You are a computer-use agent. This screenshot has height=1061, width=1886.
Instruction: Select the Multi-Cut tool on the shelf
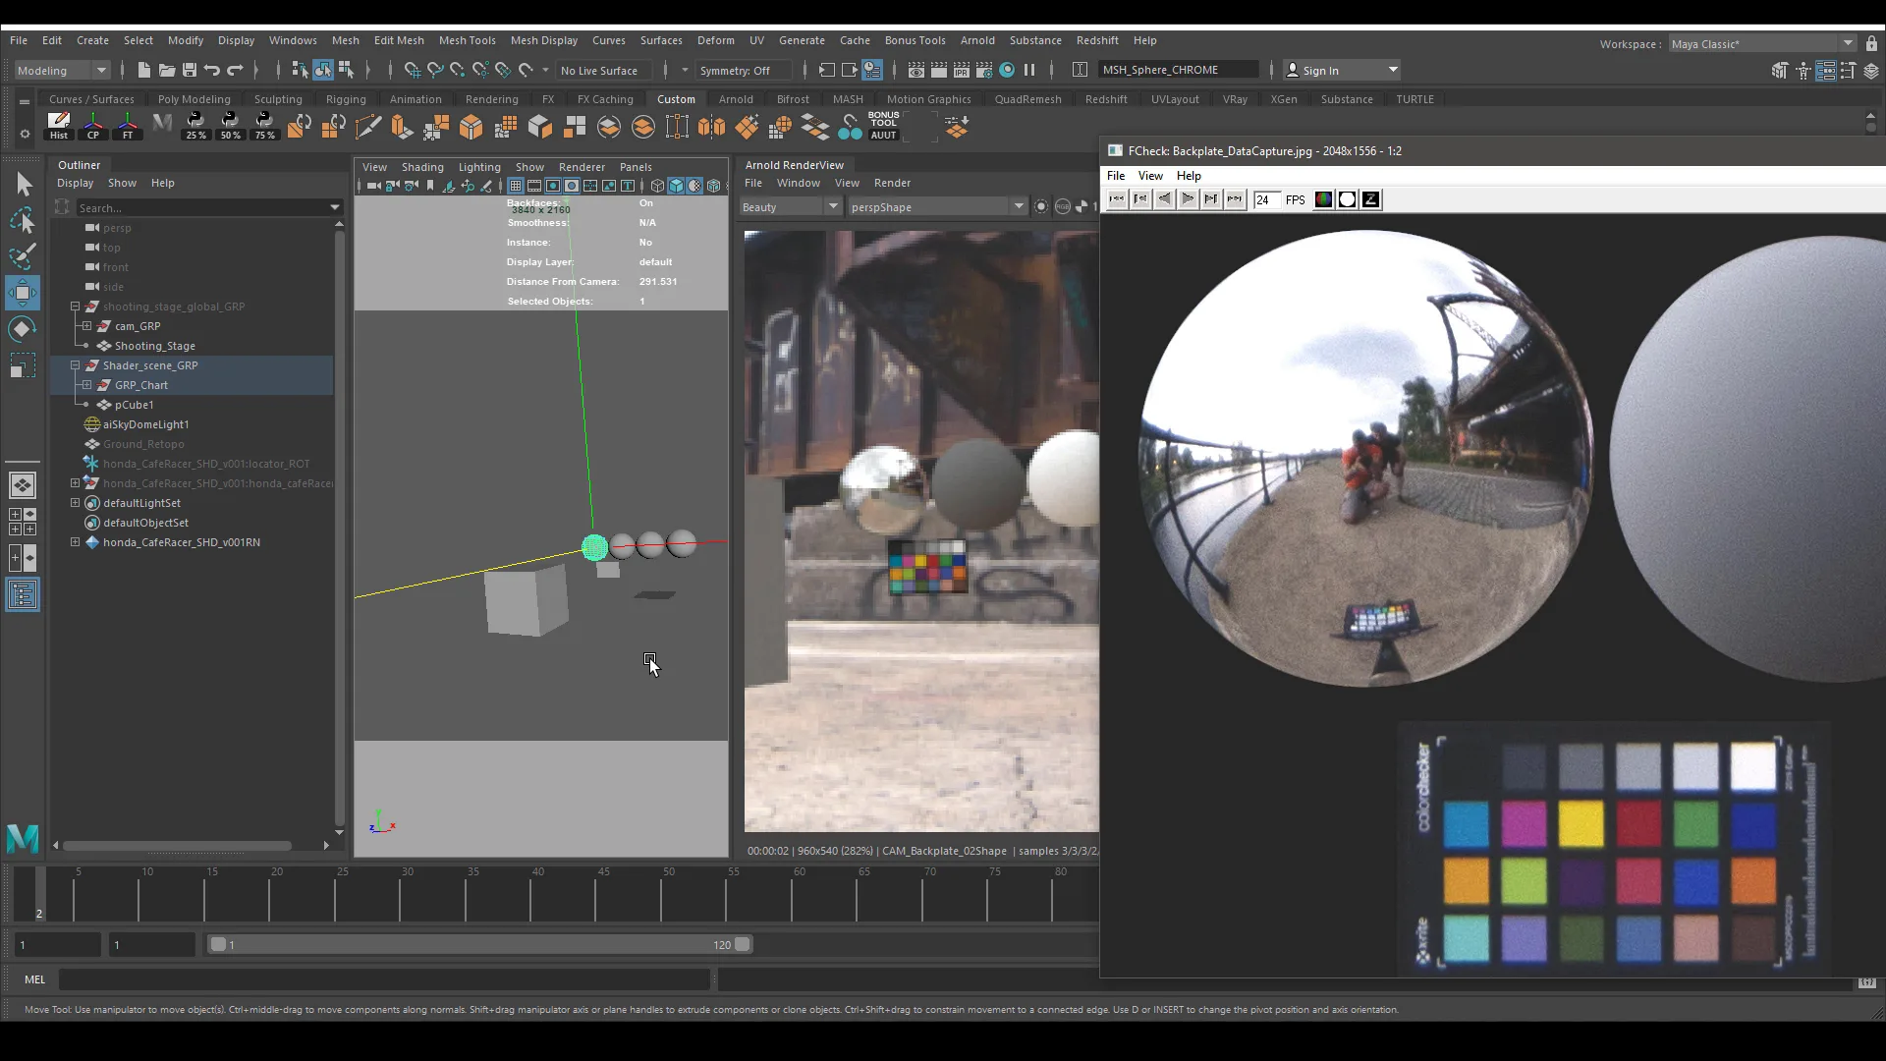click(368, 128)
